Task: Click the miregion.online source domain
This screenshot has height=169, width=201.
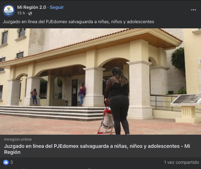Action: tap(18, 139)
